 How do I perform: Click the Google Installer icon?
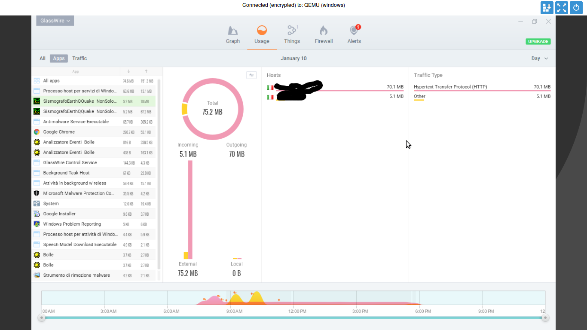pos(37,214)
